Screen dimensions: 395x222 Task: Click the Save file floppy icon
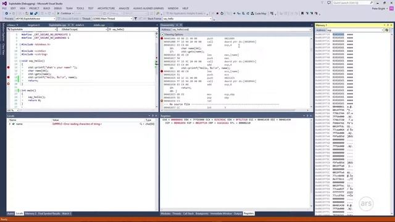tap(31, 14)
